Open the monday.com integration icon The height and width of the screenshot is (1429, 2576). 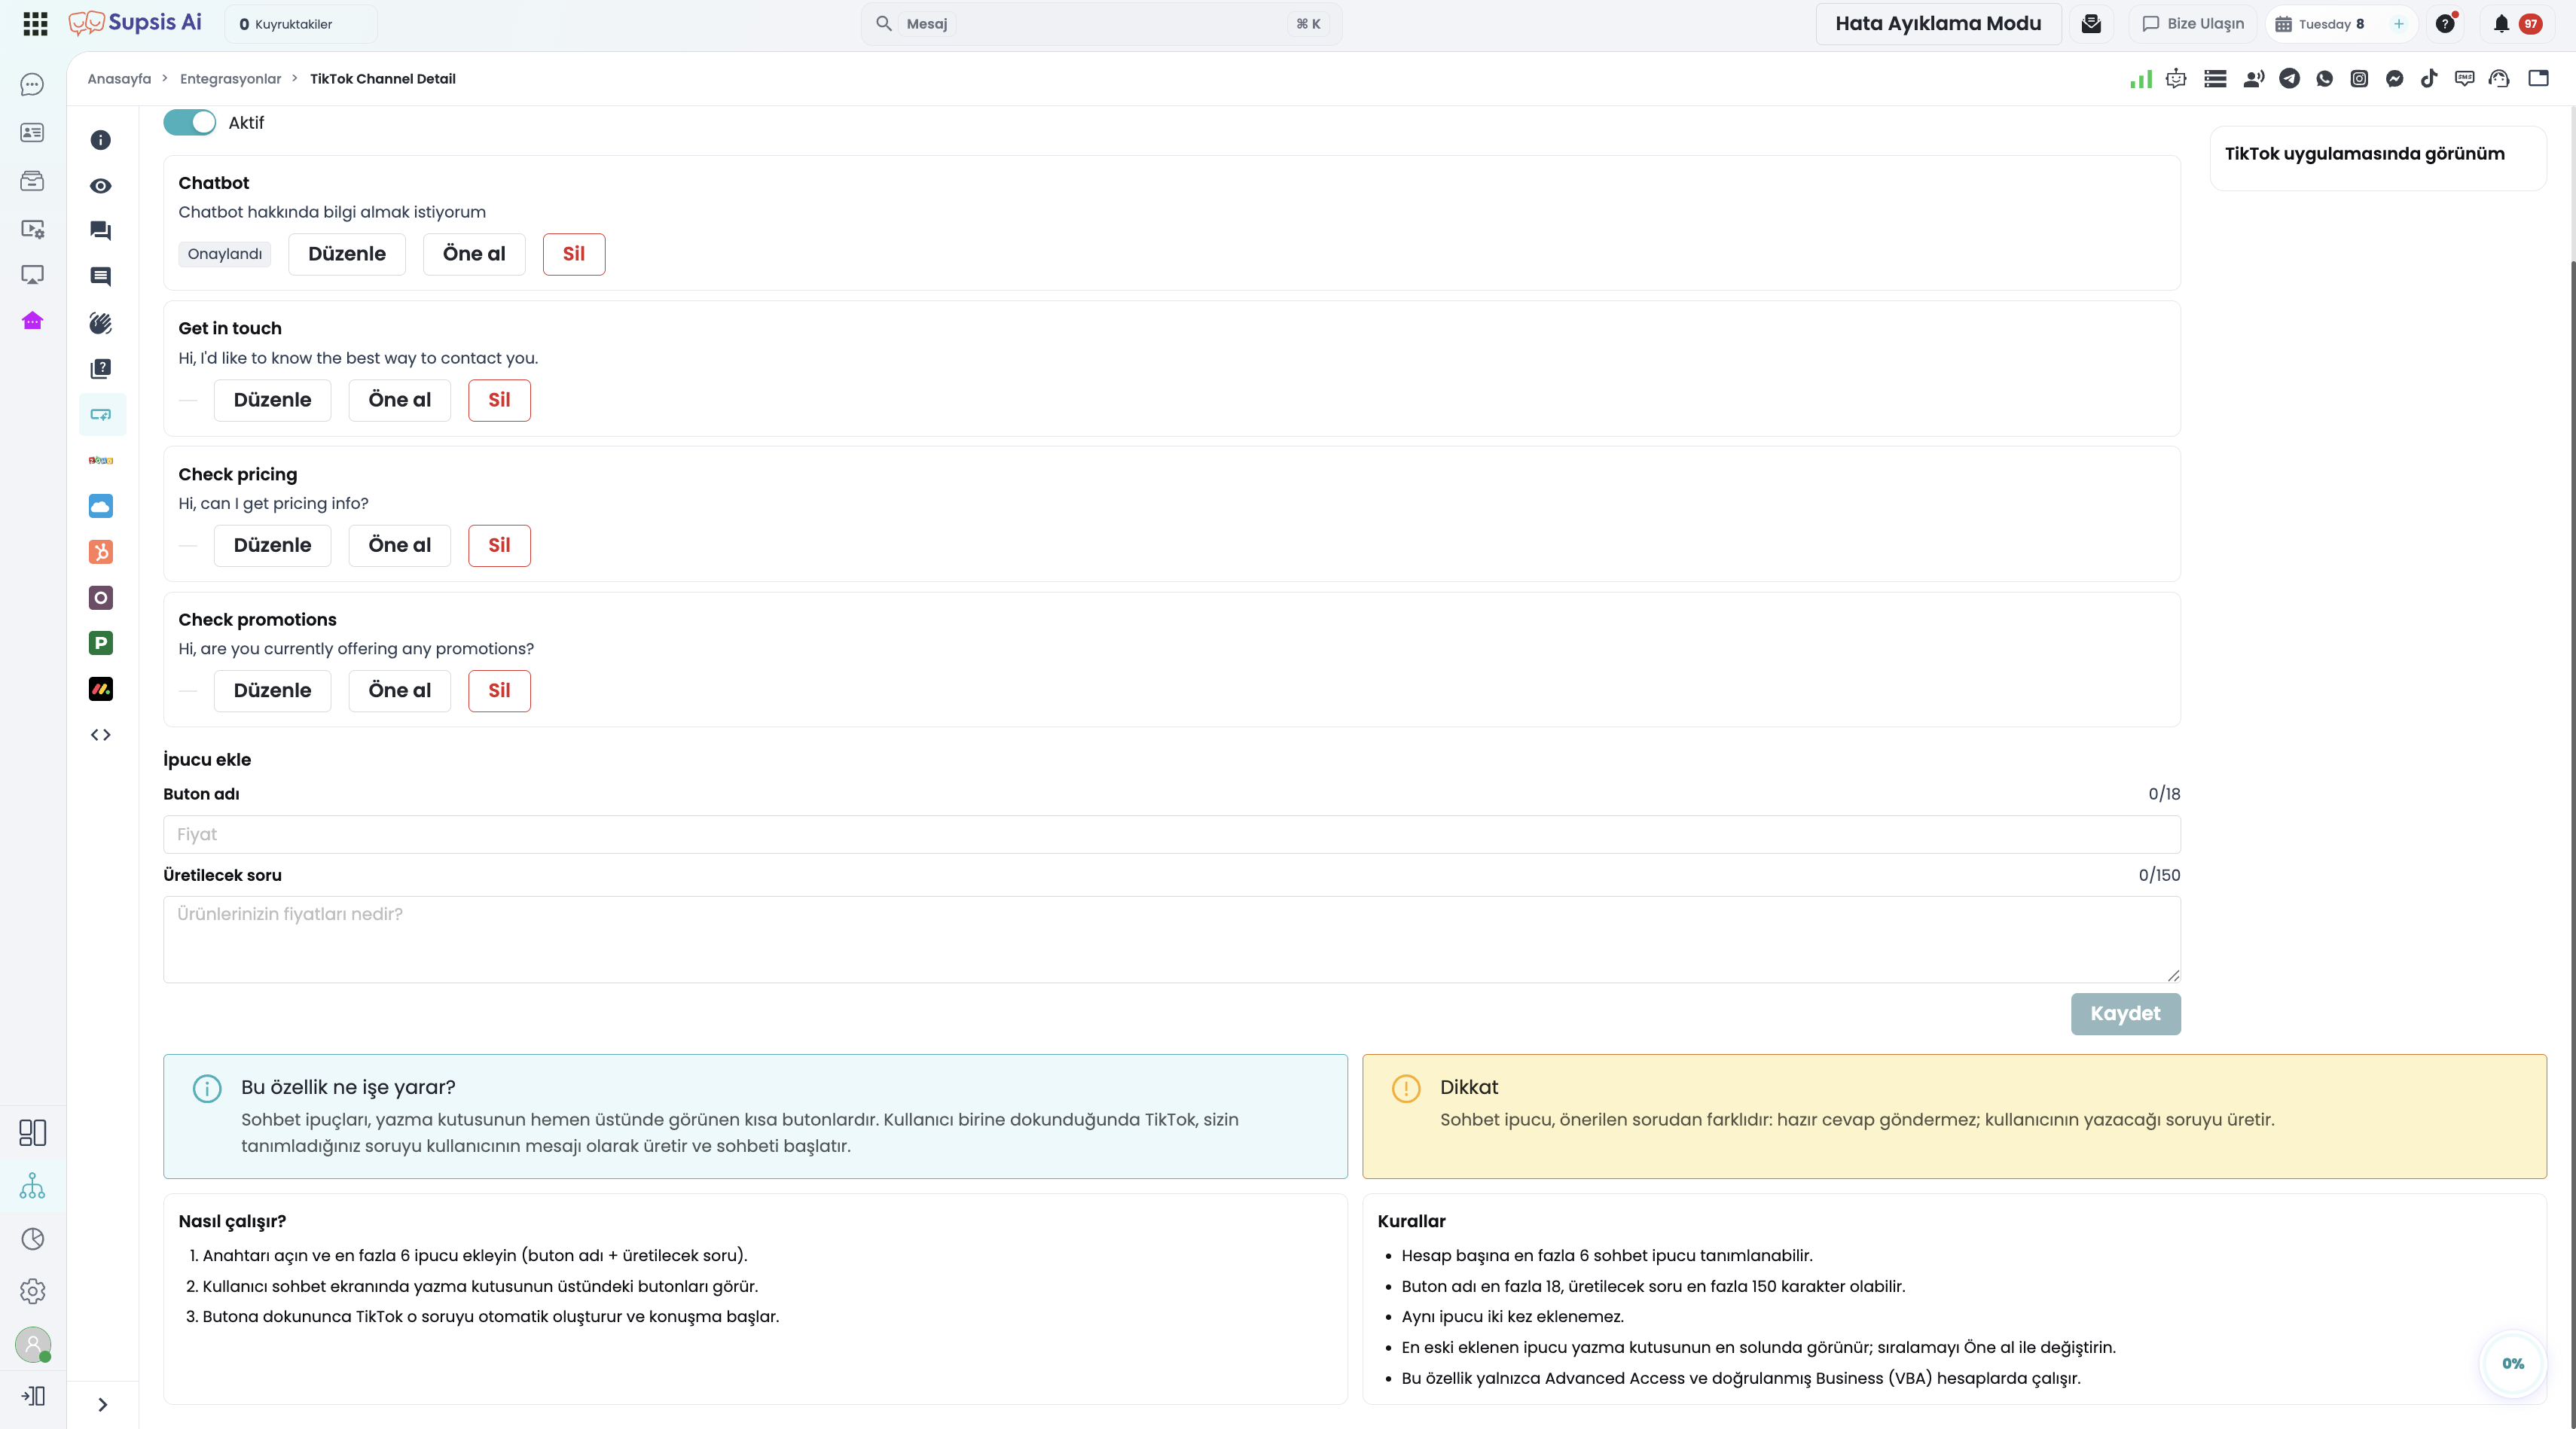point(101,690)
